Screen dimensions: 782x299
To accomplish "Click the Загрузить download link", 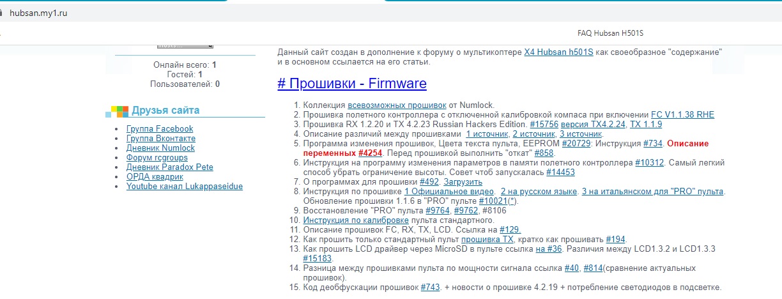I will 463,182.
